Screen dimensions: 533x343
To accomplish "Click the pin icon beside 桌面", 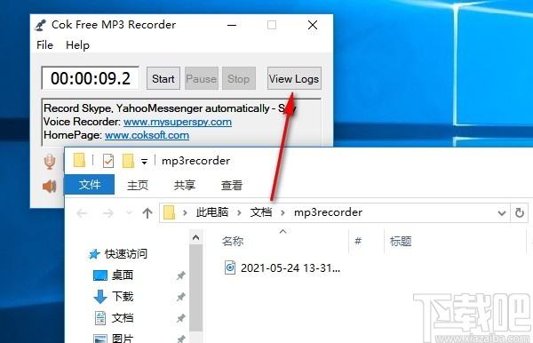I will pyautogui.click(x=181, y=275).
